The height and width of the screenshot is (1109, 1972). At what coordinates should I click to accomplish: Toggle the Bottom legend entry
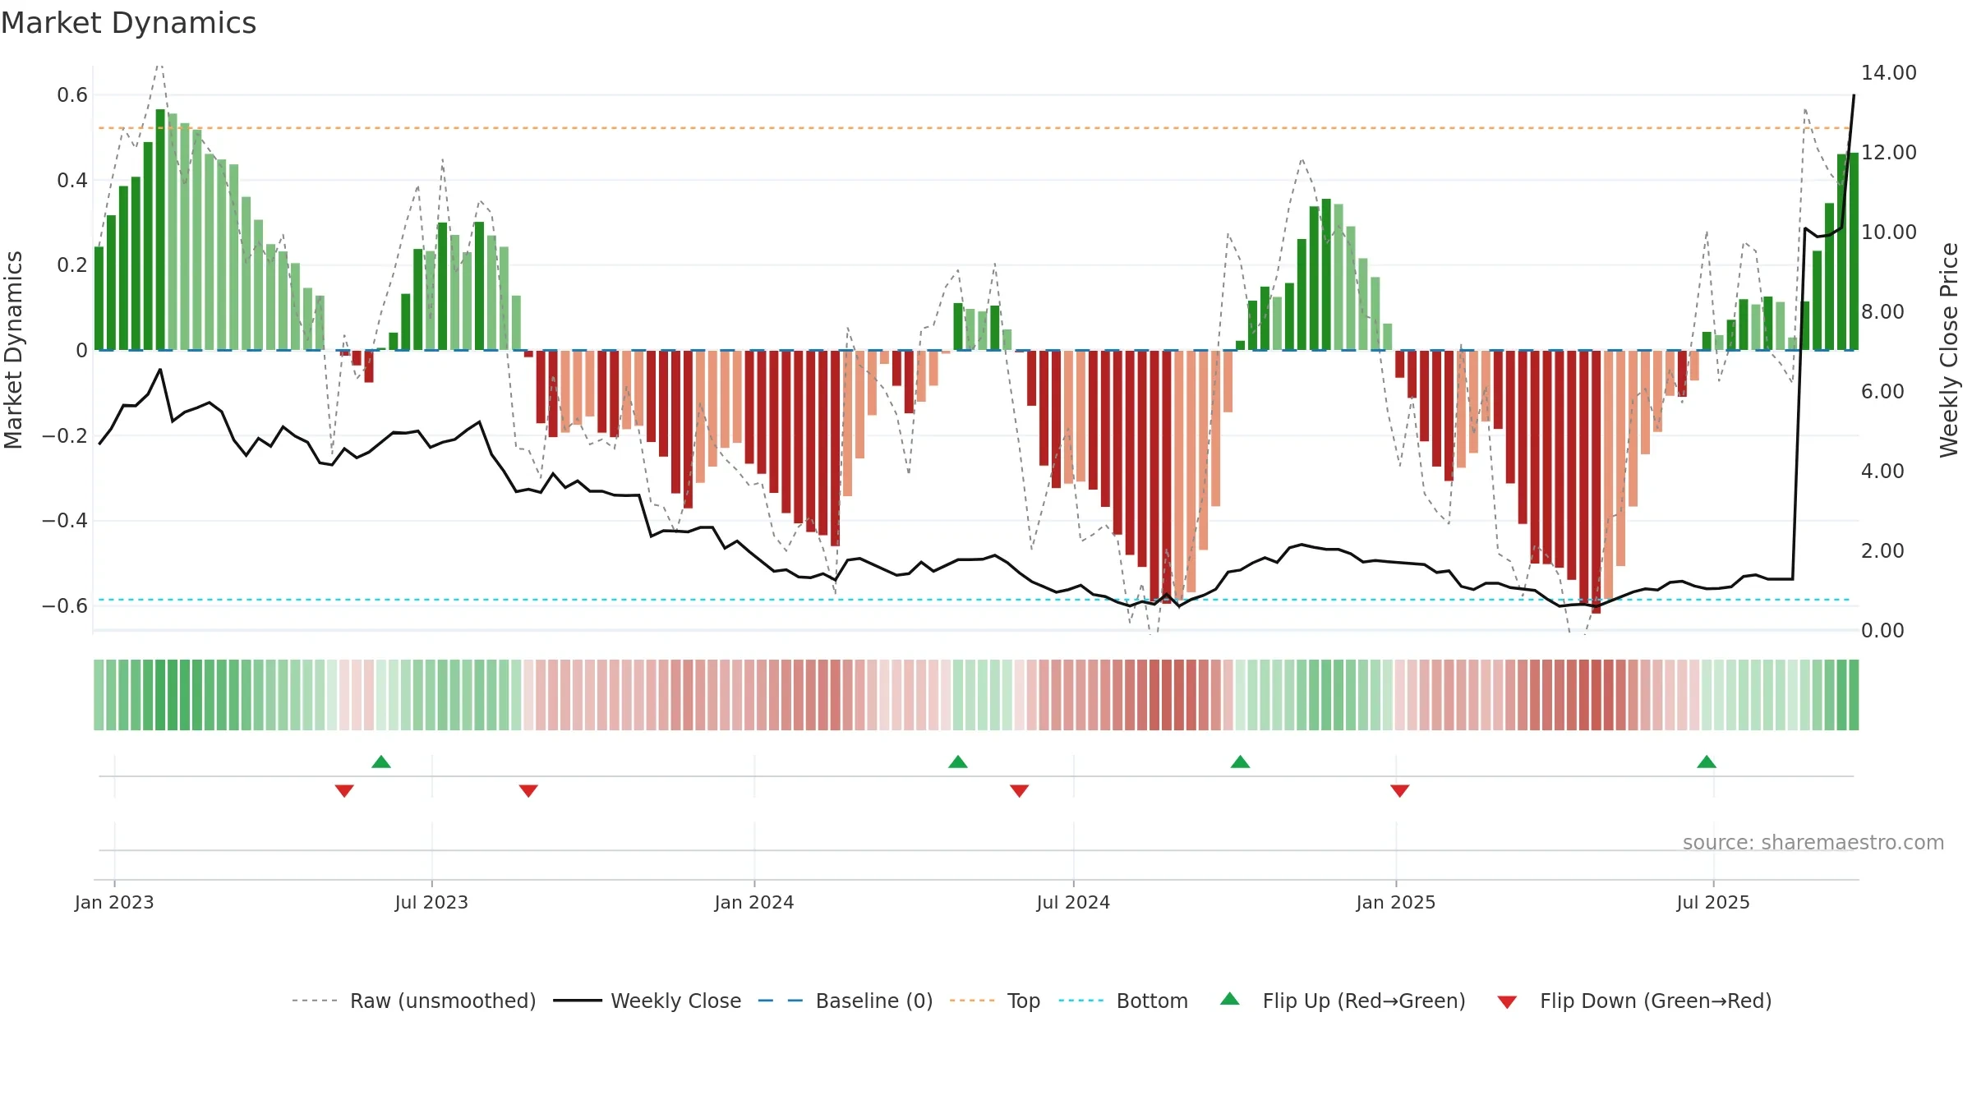[x=1123, y=1001]
